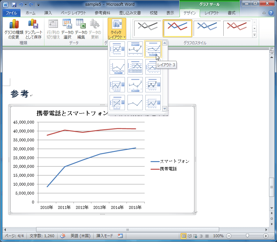Open Undo history dropdown arrow
The image size is (277, 242).
(x=26, y=5)
